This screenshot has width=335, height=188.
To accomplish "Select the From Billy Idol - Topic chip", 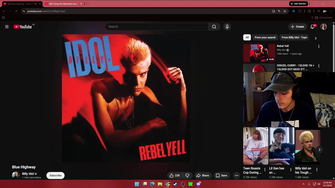I will click(x=295, y=37).
